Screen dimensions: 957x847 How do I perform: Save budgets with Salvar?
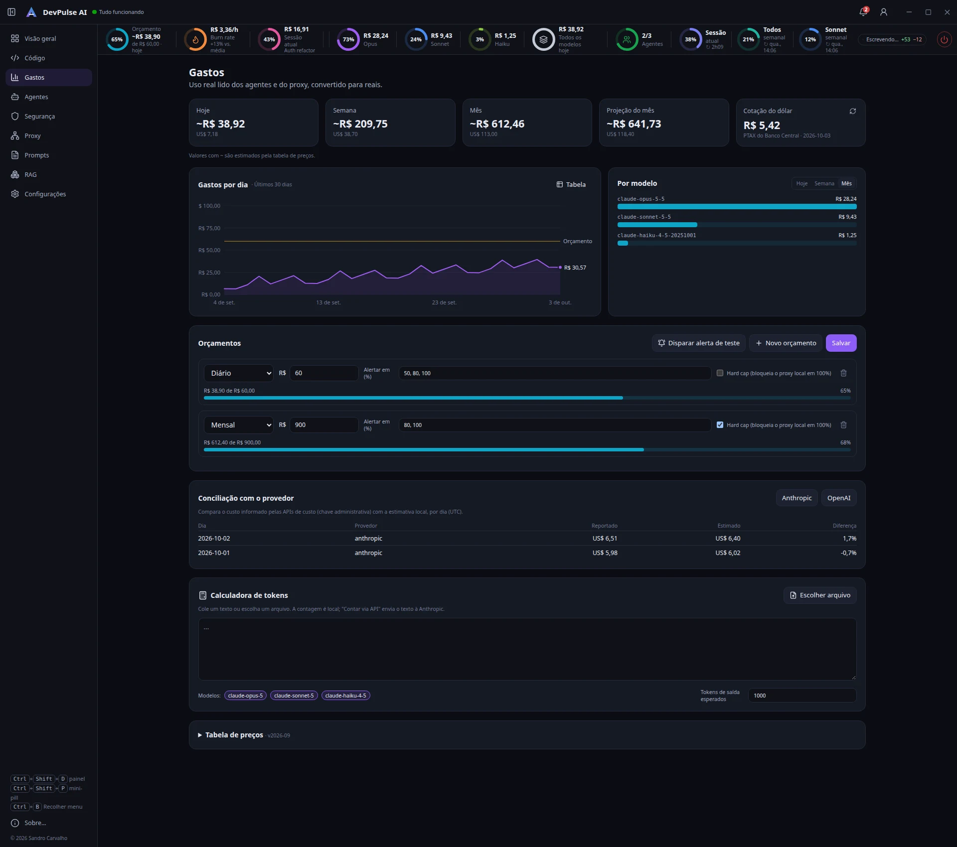pyautogui.click(x=841, y=343)
